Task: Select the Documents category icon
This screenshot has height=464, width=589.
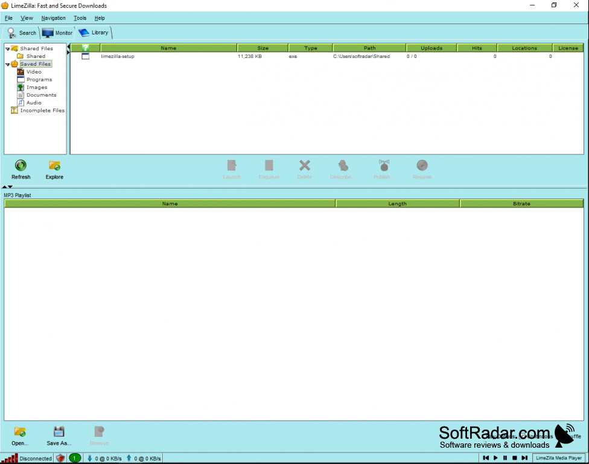Action: pyautogui.click(x=21, y=95)
